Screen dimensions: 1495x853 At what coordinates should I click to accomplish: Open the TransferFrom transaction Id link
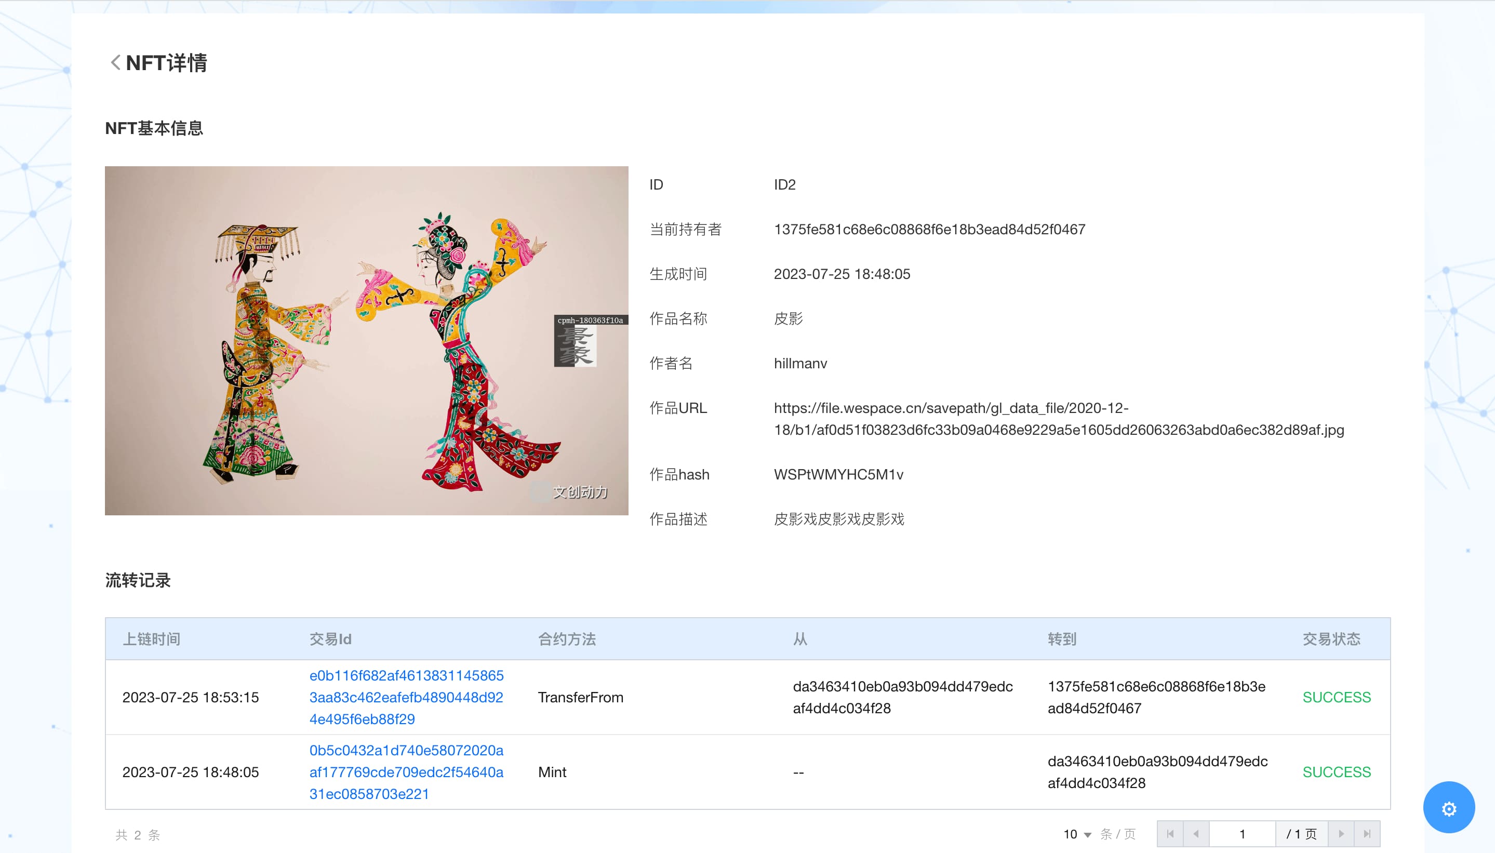(405, 697)
